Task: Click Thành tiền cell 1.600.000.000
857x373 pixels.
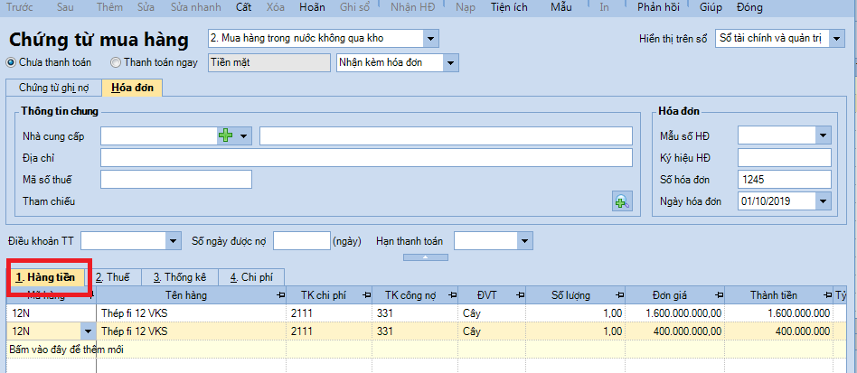Action: click(779, 313)
